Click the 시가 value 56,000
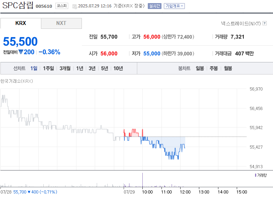The width and height of the screenshot is (273, 197). [109, 53]
